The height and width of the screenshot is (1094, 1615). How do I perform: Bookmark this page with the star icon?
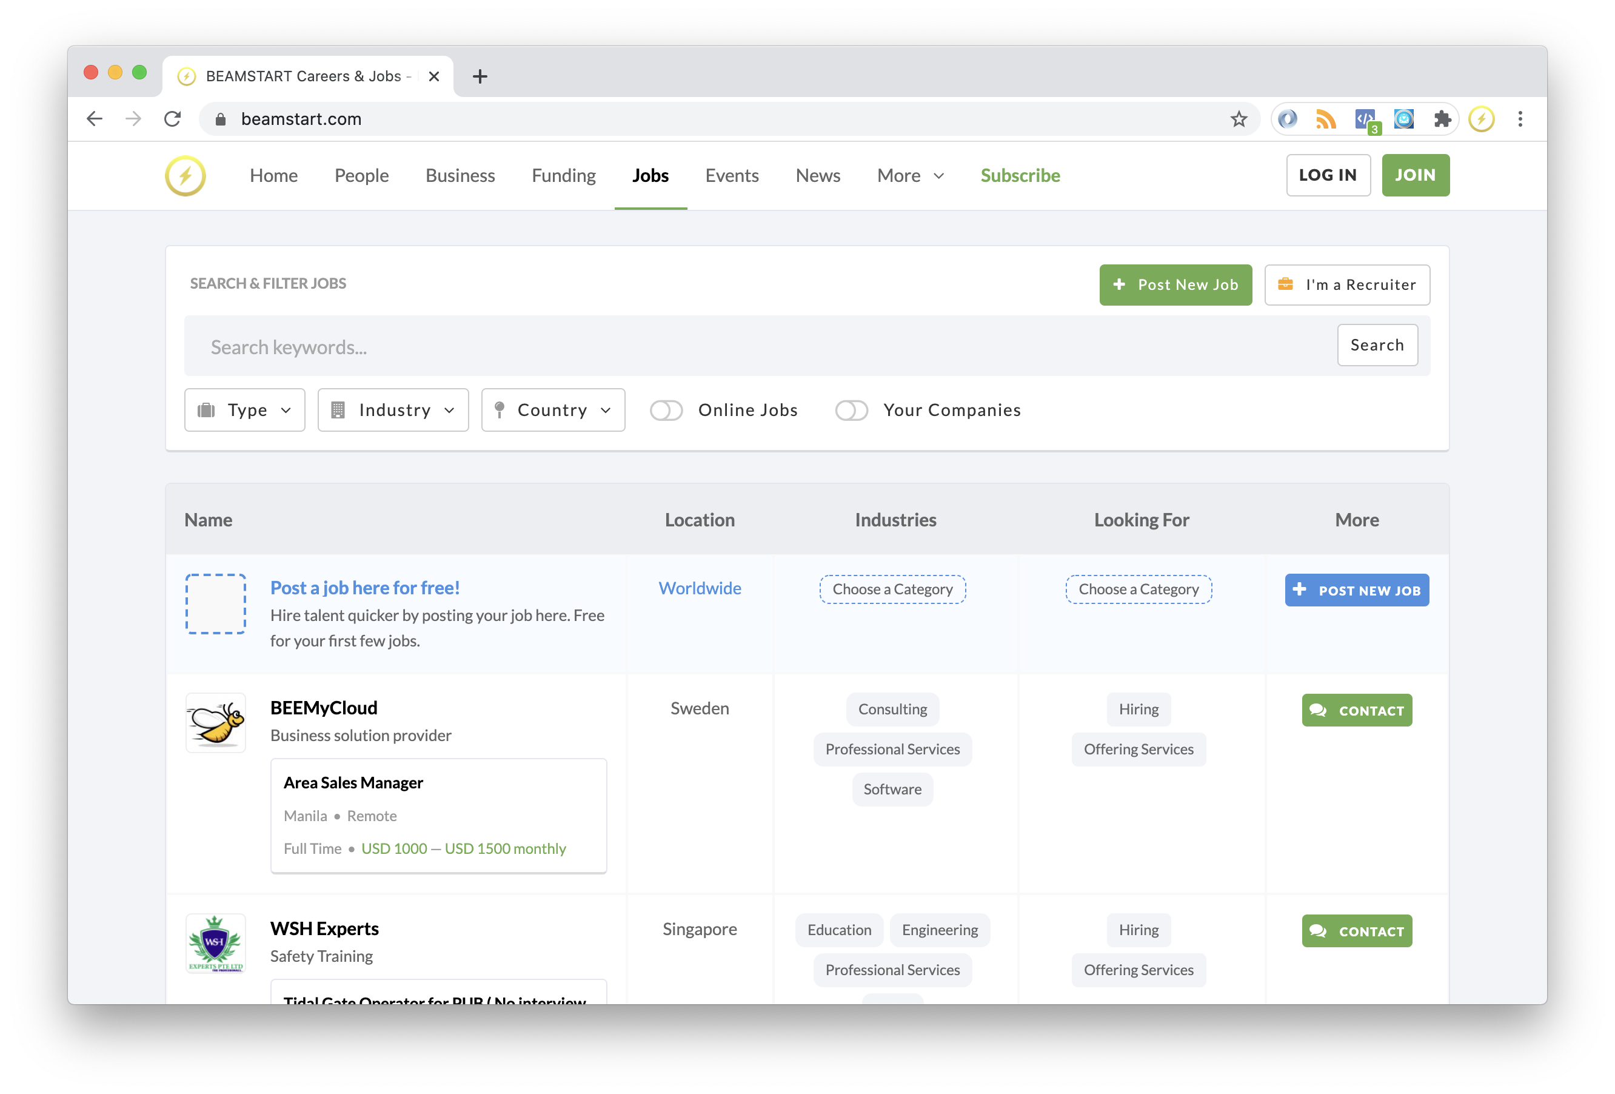click(1239, 119)
